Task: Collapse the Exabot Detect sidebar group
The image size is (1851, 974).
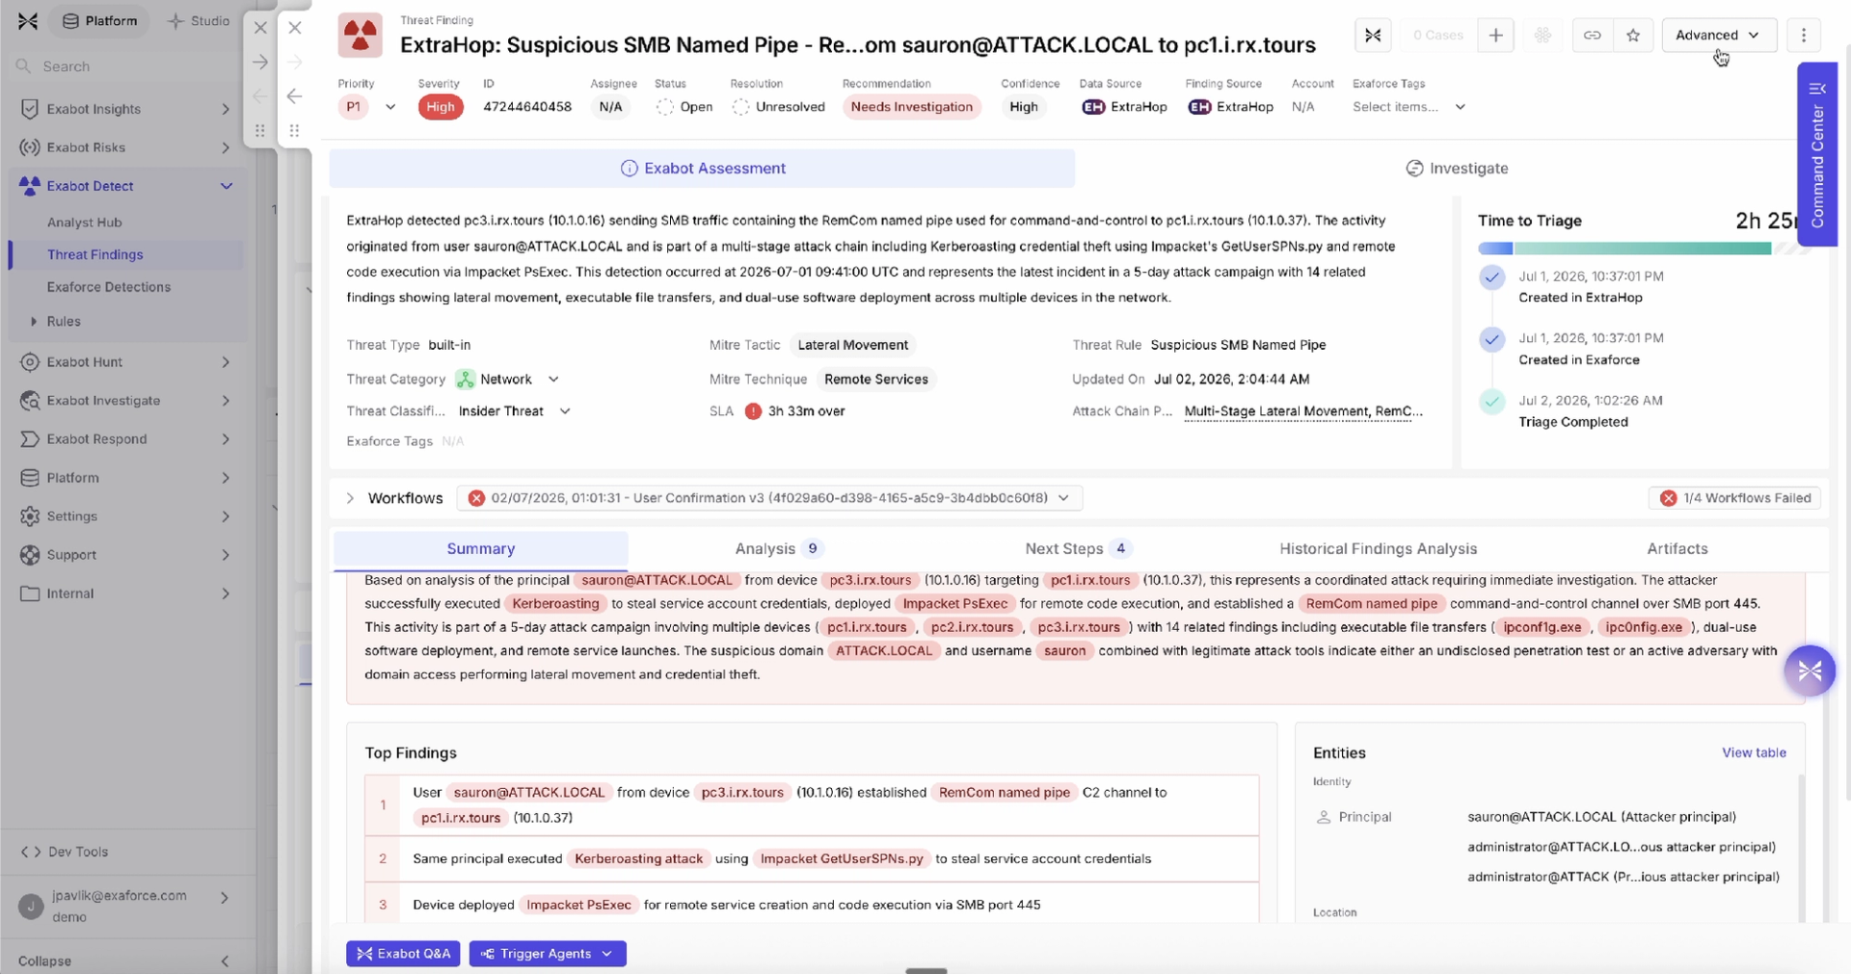Action: click(x=227, y=186)
